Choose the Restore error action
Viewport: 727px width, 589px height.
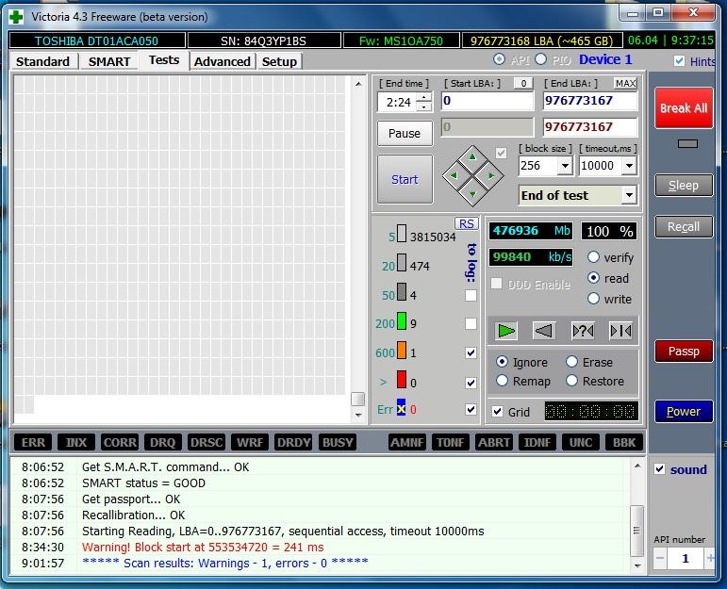tap(571, 381)
